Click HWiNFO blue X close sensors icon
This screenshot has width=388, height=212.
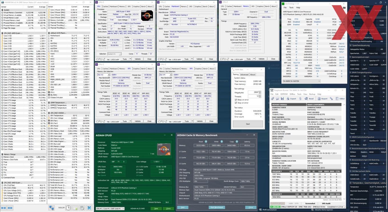tap(89, 208)
